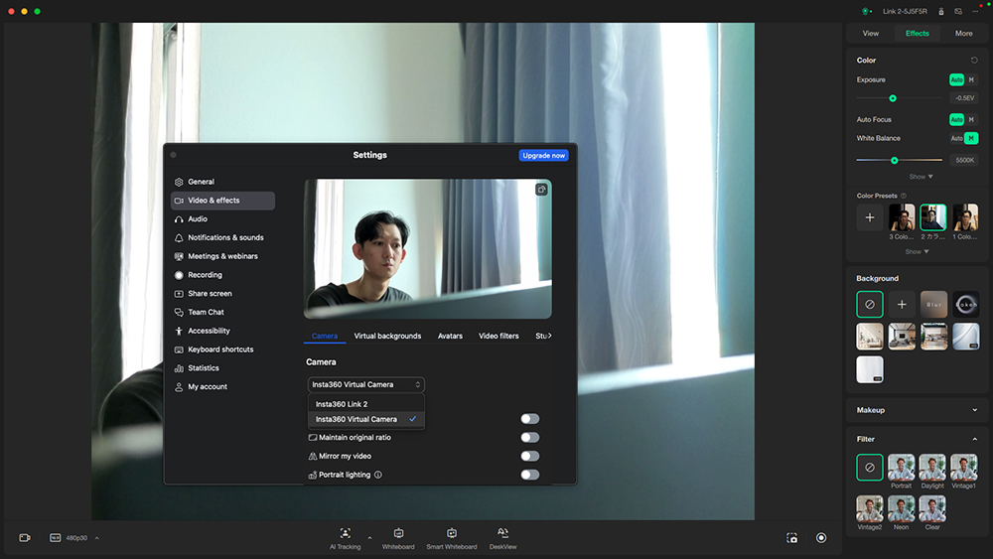Add a custom background image
Viewport: 993px width, 559px height.
902,305
